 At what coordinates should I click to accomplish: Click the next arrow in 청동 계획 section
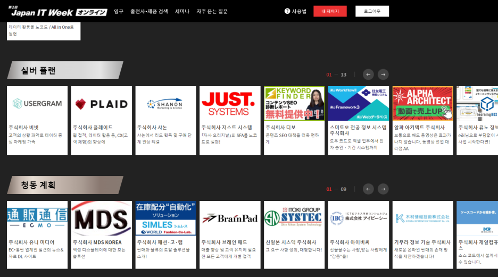click(x=383, y=189)
